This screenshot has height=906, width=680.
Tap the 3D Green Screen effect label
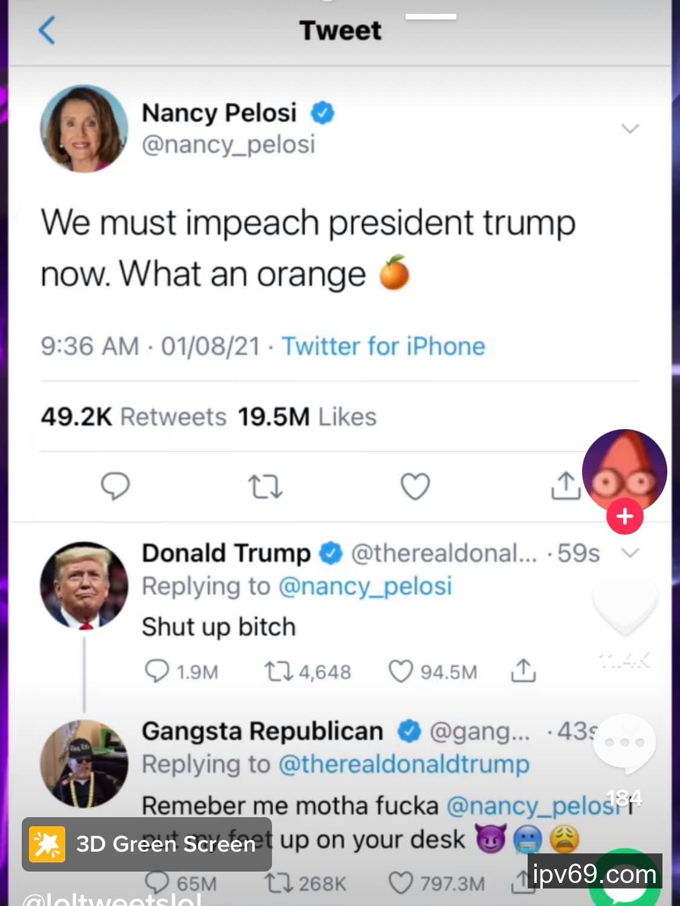point(147,844)
